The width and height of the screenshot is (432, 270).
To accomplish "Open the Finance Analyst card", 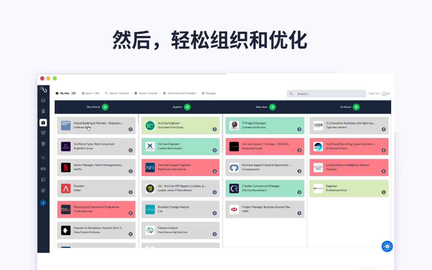I will (x=180, y=230).
